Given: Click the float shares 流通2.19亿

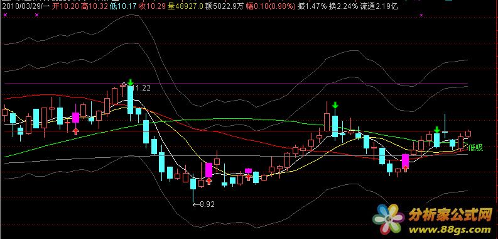Looking at the screenshot, I should [x=379, y=6].
